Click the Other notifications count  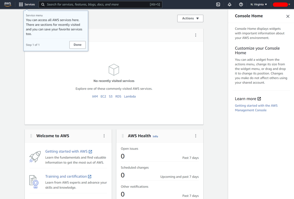[x=123, y=194]
